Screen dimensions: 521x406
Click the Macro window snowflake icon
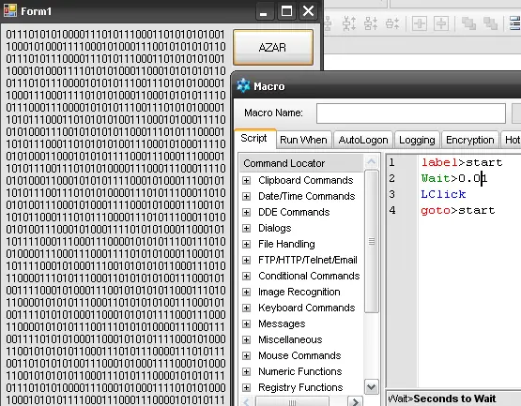[x=243, y=85]
